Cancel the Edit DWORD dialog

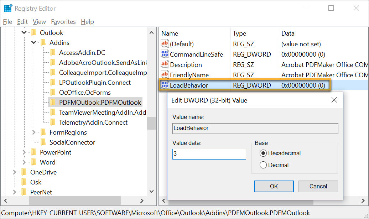(x=318, y=186)
